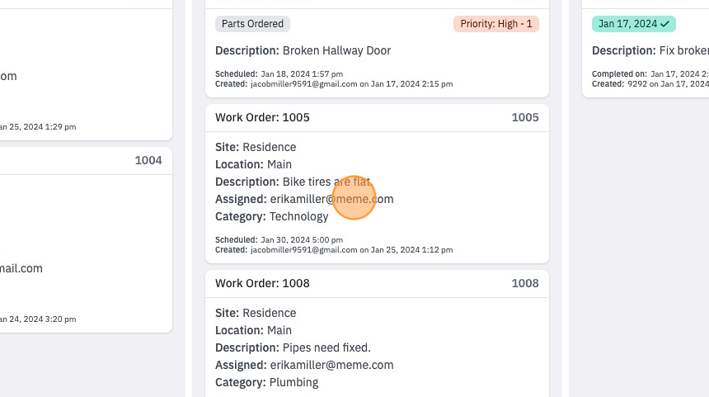Click the 1008 number in the card header
This screenshot has width=709, height=397.
525,283
